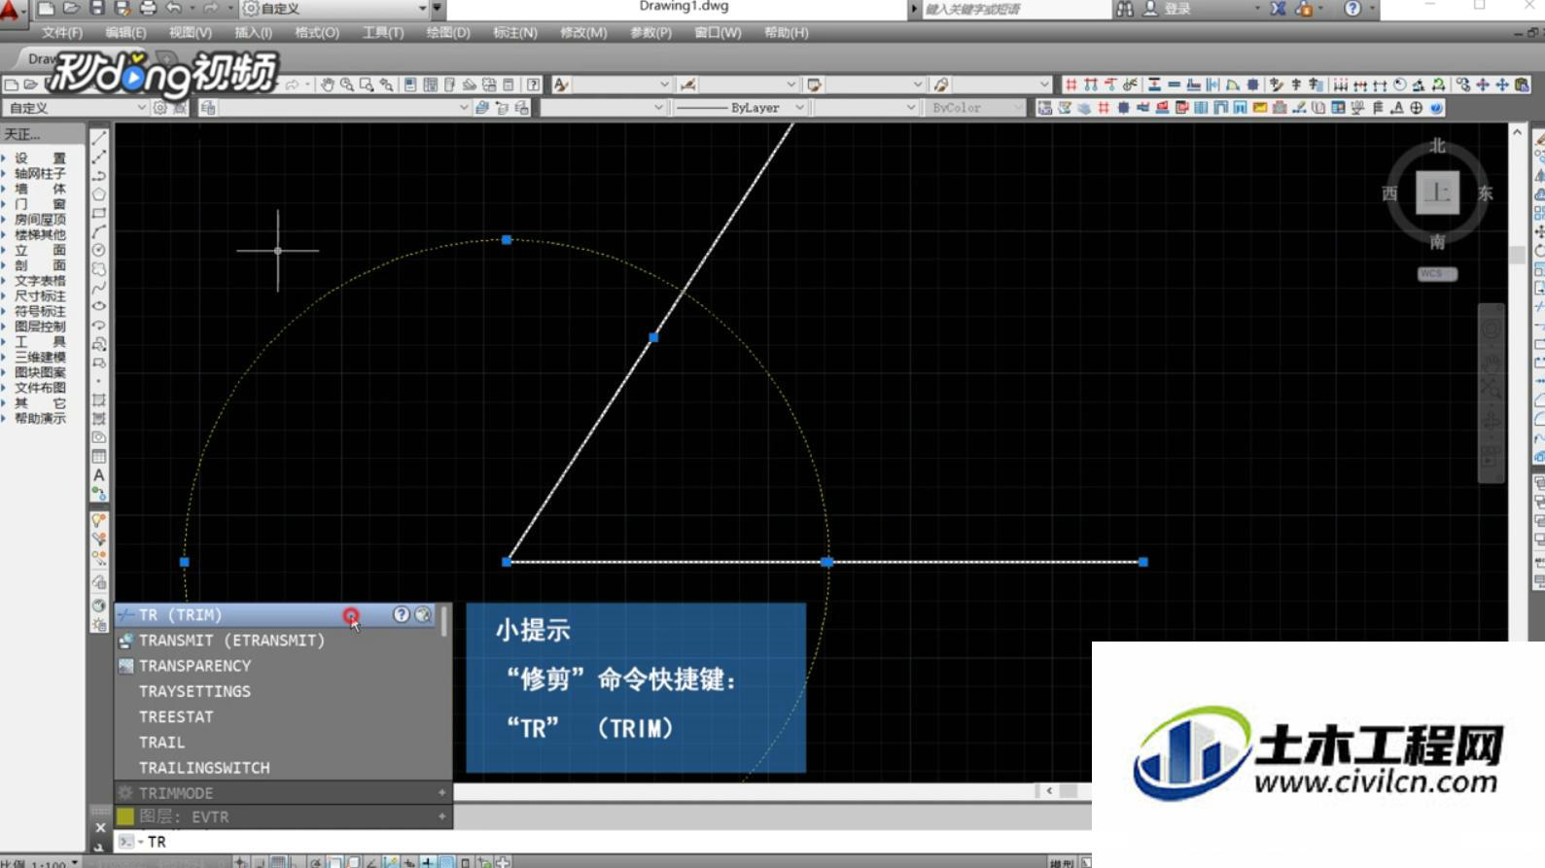Viewport: 1545px width, 868px height.
Task: Click the Open file icon in quick access toolbar
Action: pos(71,8)
